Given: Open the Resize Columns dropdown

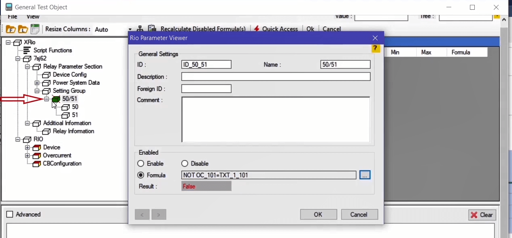Looking at the screenshot, I should (x=130, y=29).
